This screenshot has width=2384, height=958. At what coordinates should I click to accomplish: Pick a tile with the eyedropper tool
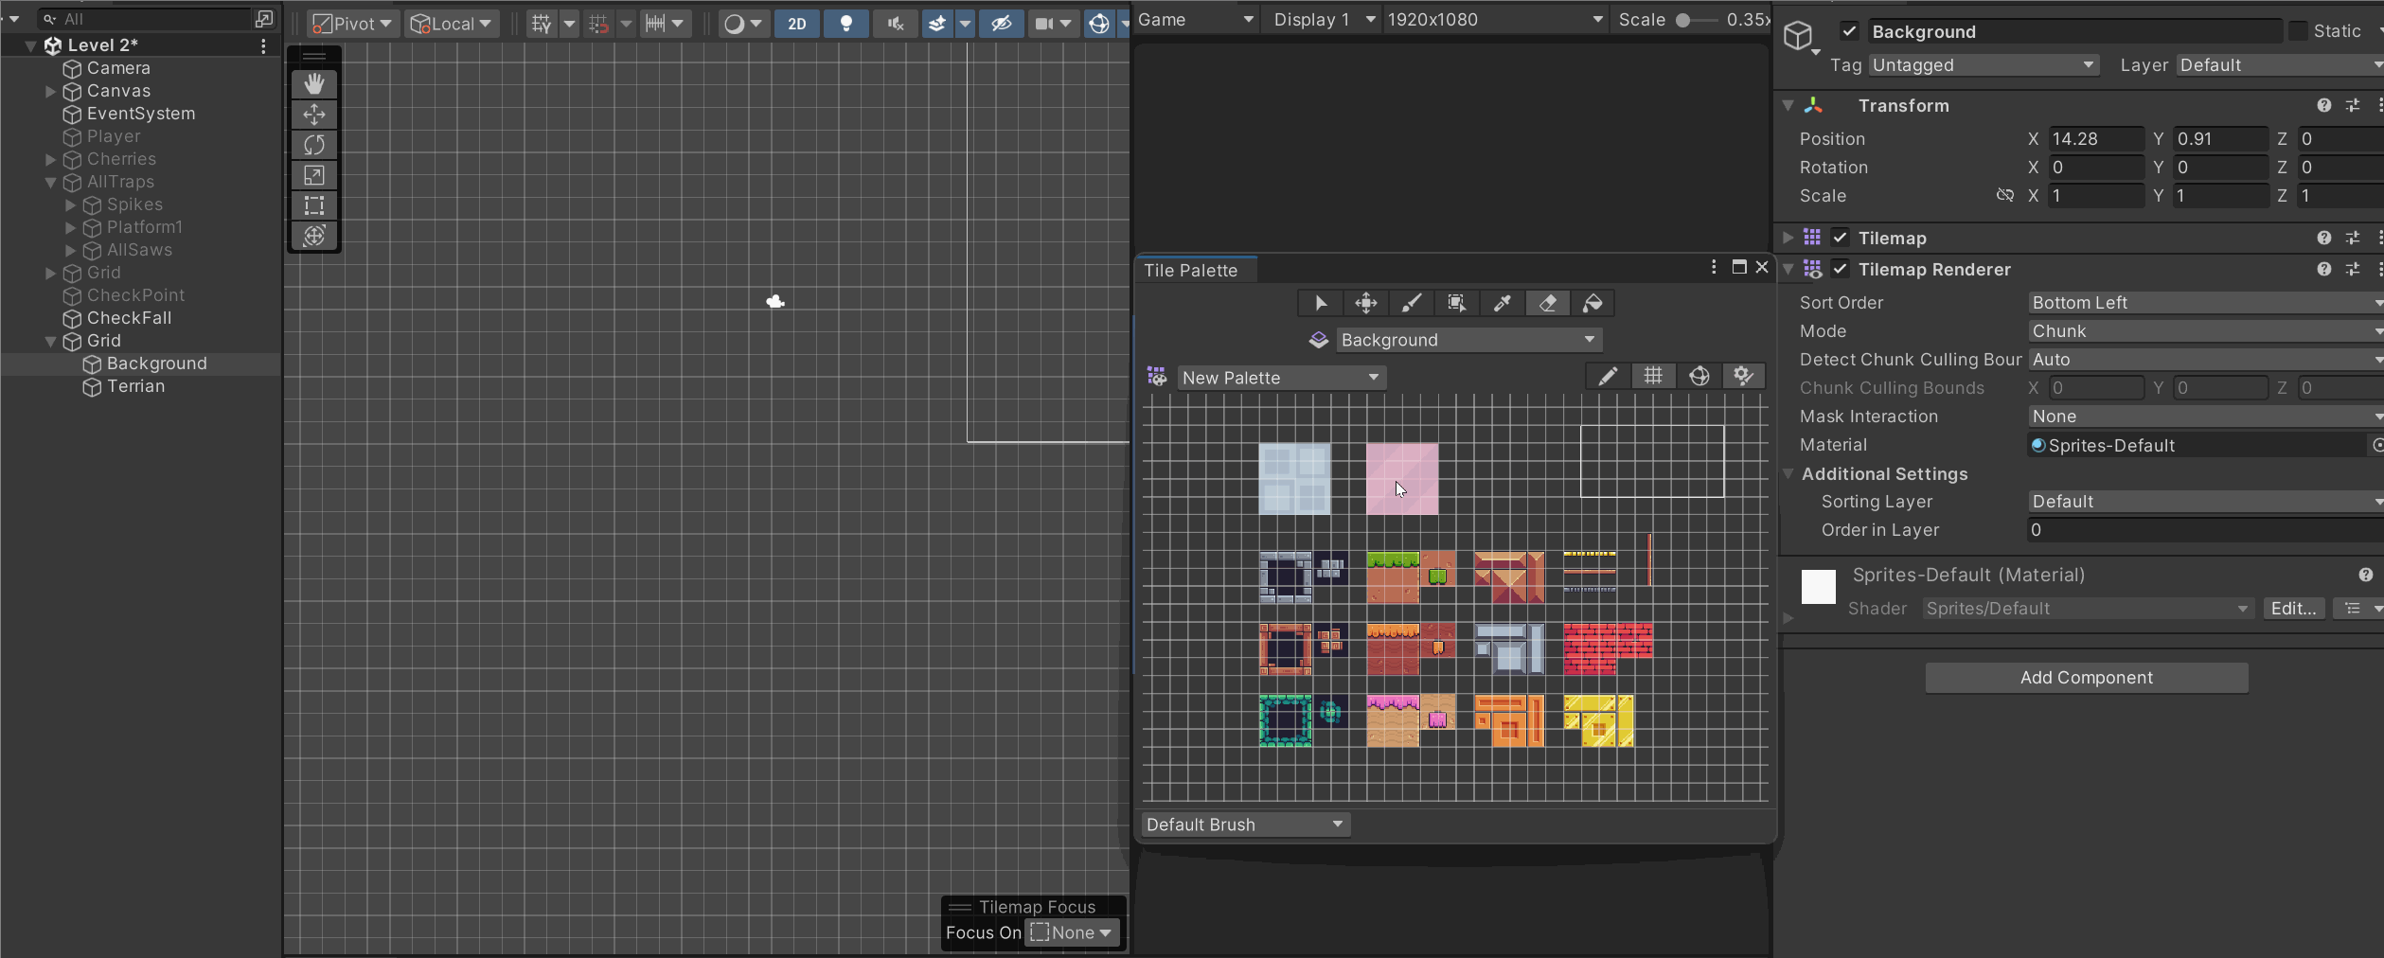pyautogui.click(x=1503, y=303)
